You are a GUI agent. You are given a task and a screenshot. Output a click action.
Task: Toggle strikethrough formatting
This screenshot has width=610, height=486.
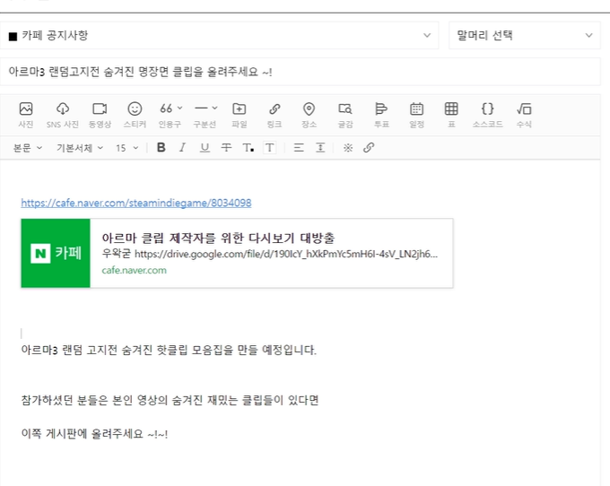[226, 148]
